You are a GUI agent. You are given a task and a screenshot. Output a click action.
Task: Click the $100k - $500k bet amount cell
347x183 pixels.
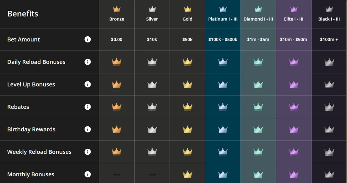(223, 40)
